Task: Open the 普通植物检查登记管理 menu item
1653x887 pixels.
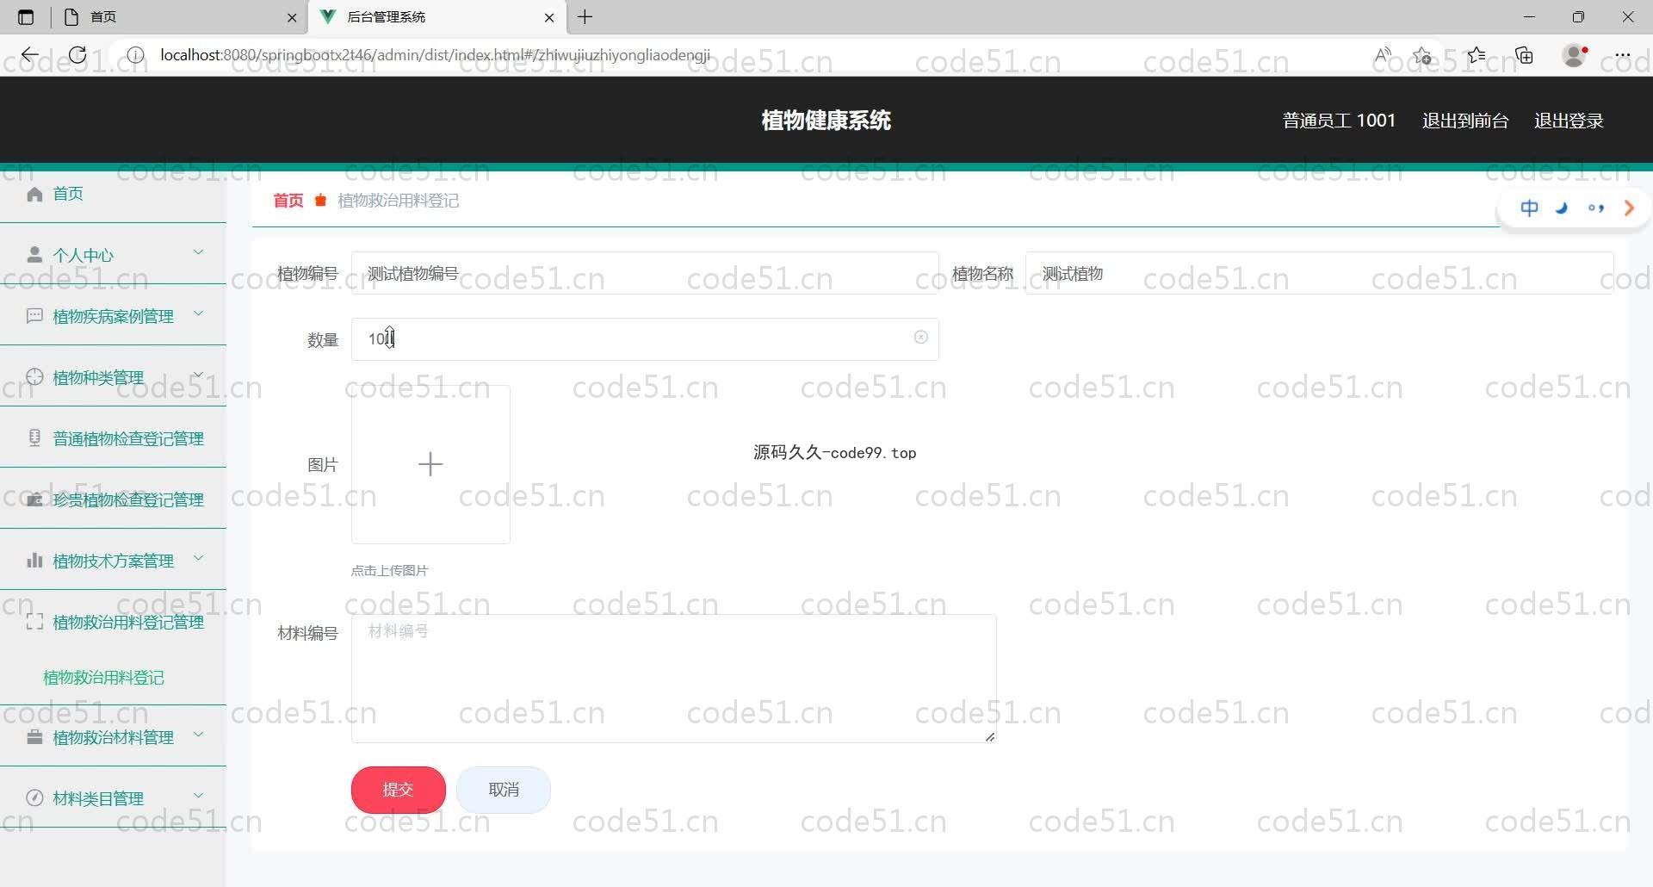Action: 113,438
